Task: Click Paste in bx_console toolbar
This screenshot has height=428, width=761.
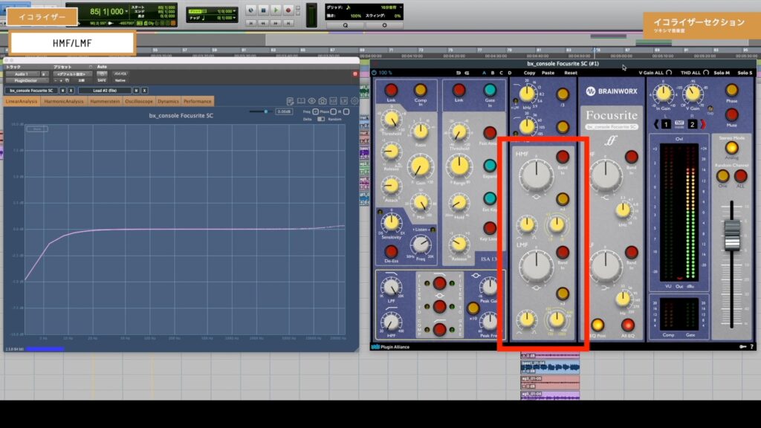Action: [548, 73]
